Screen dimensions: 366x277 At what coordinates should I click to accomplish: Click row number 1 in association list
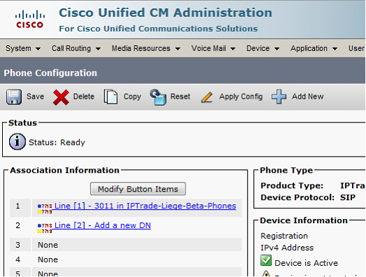coord(17,206)
